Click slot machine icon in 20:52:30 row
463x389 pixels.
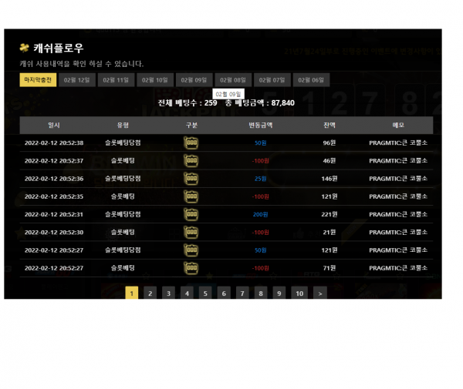(x=191, y=233)
